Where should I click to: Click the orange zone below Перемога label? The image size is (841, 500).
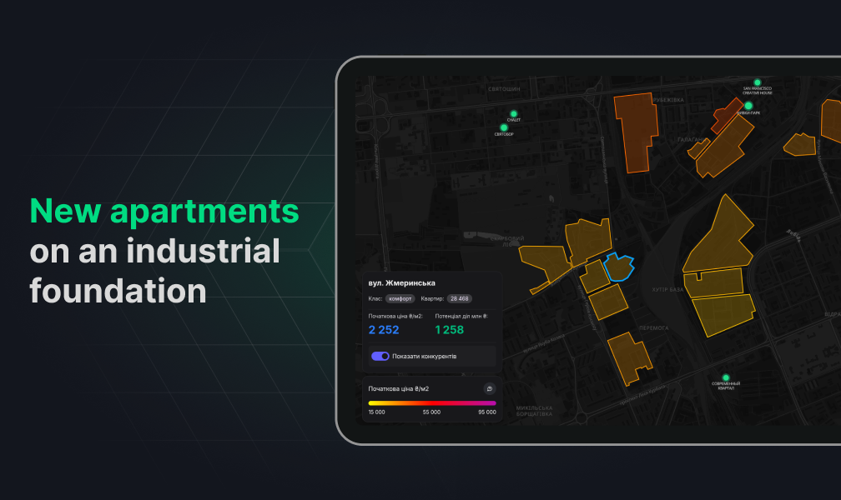628,357
